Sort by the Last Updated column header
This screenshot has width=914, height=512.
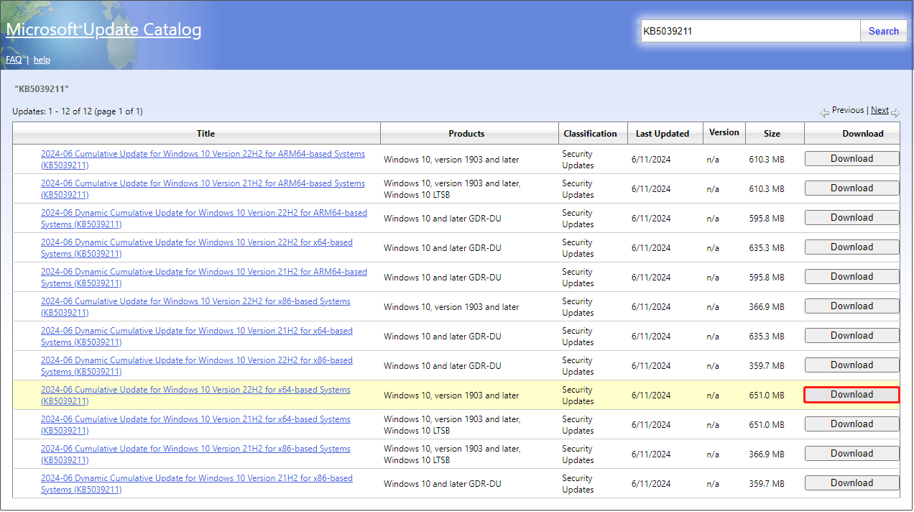[663, 133]
